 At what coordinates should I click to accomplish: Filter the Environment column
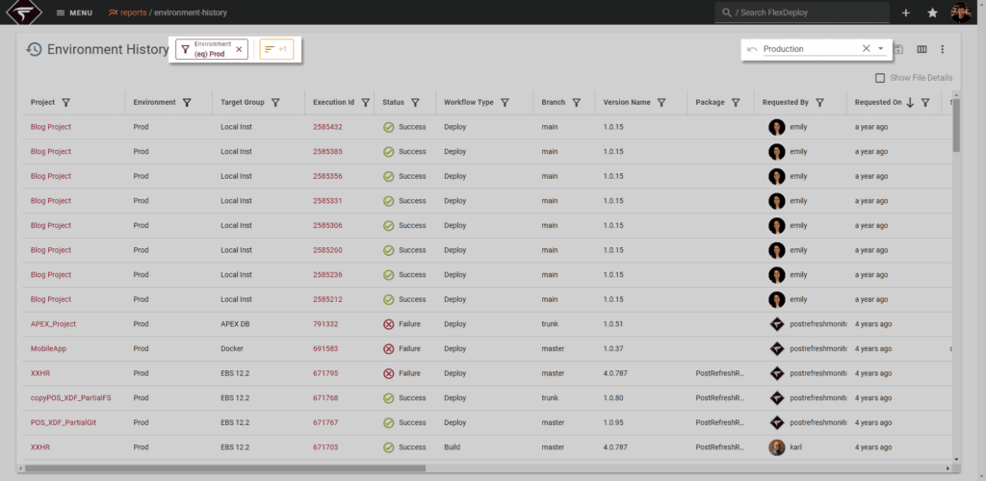coord(187,102)
